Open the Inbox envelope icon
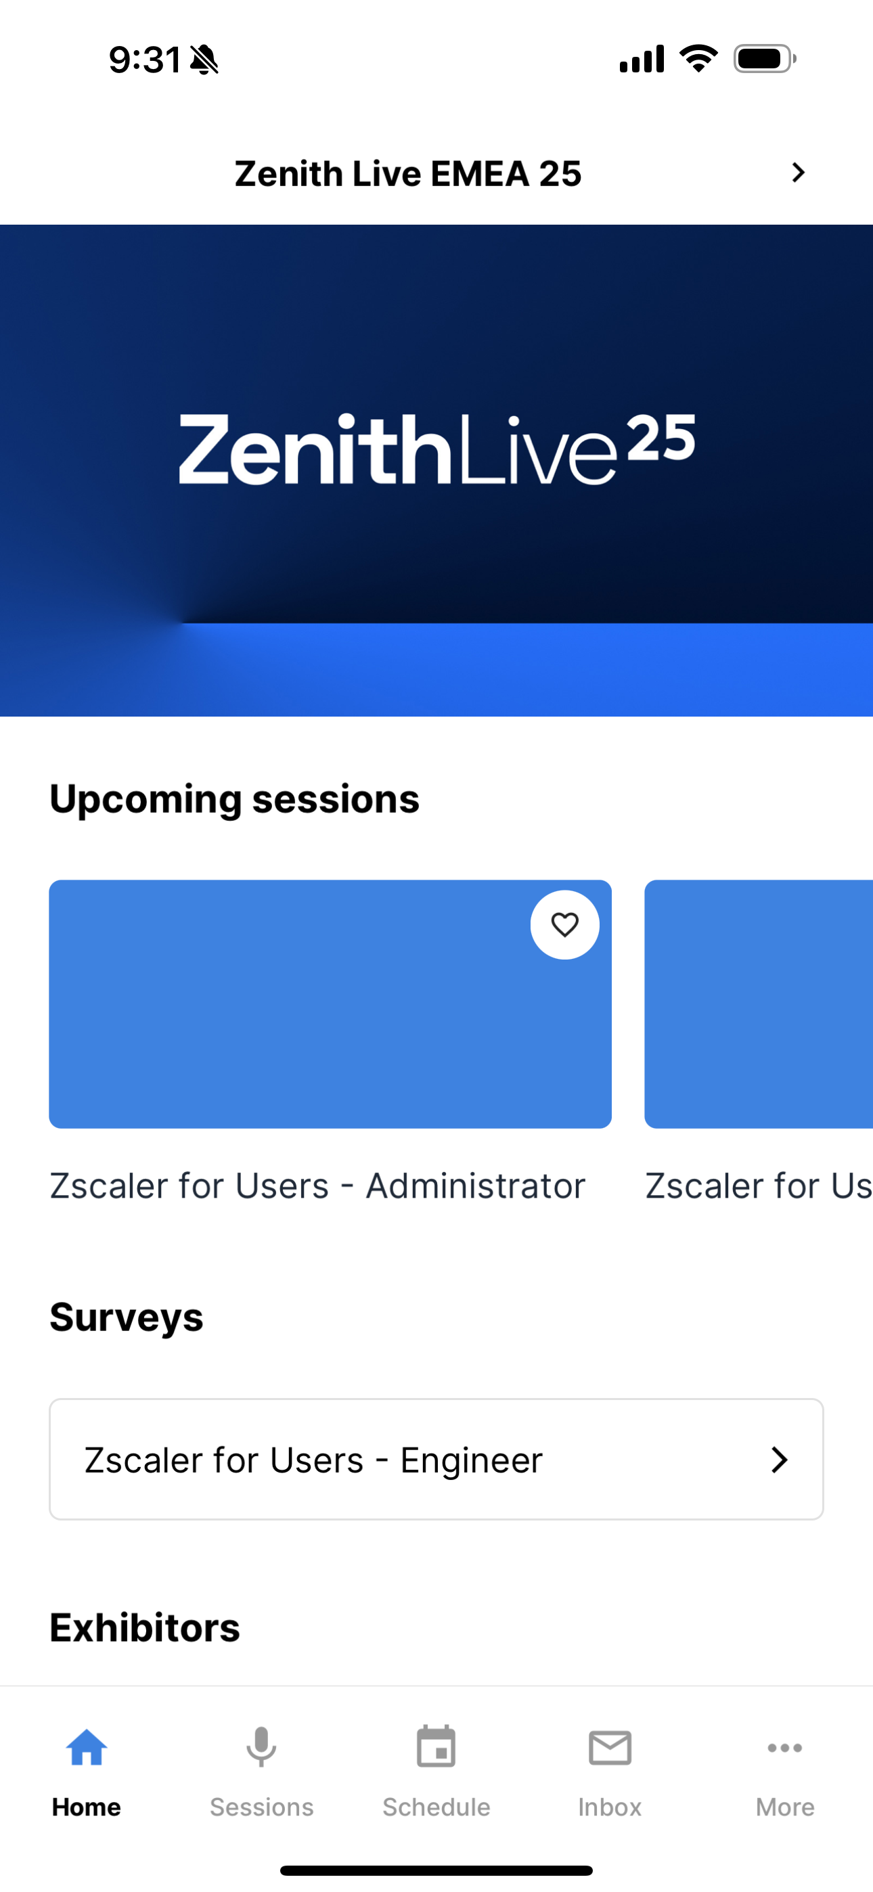The height and width of the screenshot is (1892, 873). coord(610,1747)
